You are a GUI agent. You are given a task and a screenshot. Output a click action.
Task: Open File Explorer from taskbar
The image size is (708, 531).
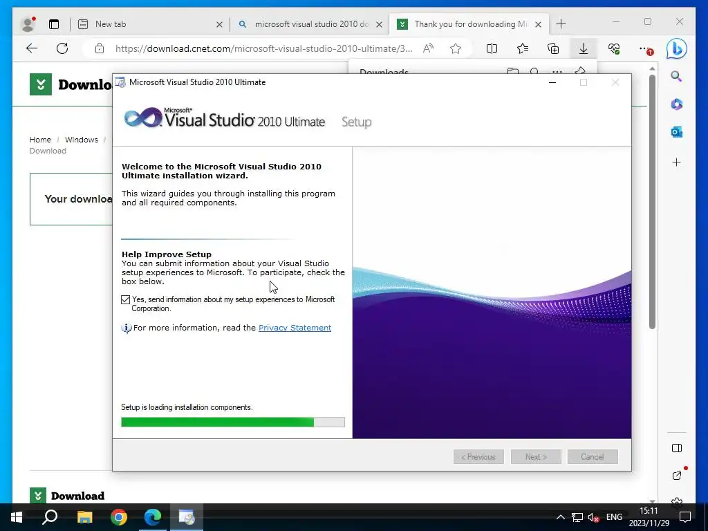(84, 517)
